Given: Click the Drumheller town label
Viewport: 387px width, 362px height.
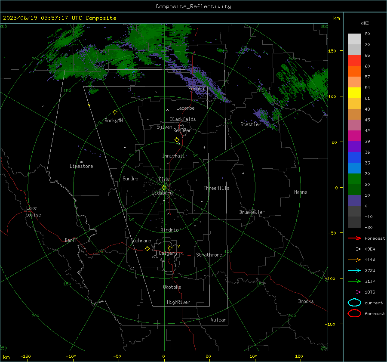Looking at the screenshot, I should 252,212.
